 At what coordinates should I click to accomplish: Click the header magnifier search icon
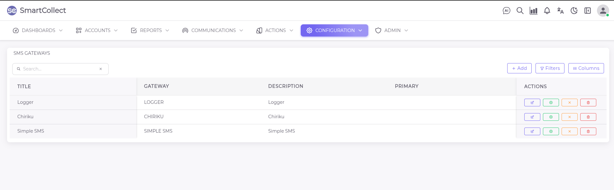click(x=520, y=11)
